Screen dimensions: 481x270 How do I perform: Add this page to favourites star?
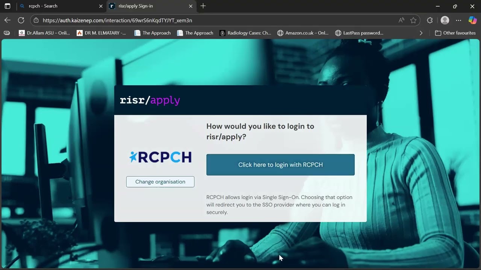pos(413,20)
